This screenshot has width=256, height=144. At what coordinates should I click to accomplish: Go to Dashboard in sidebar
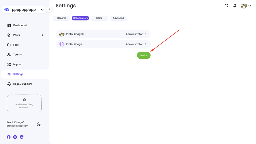tap(20, 25)
